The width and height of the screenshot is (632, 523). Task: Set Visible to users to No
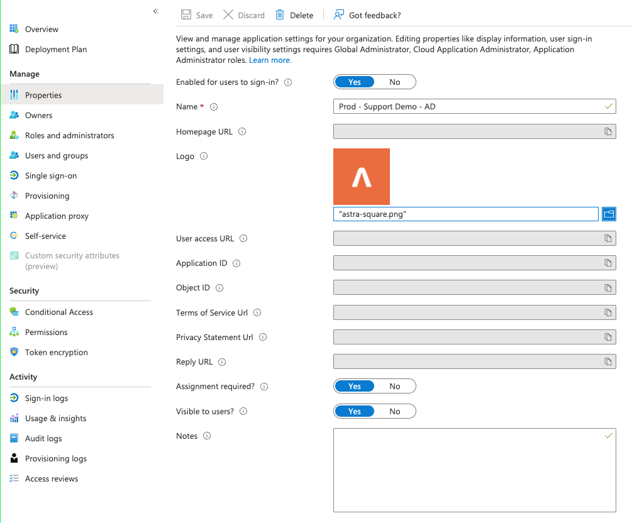394,411
